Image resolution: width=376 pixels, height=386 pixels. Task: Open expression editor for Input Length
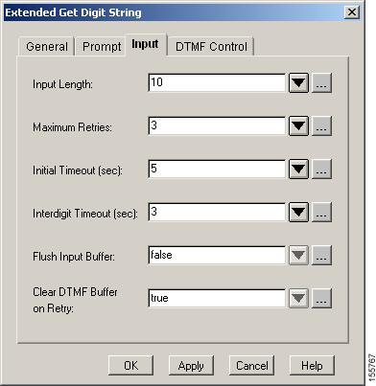[x=321, y=83]
